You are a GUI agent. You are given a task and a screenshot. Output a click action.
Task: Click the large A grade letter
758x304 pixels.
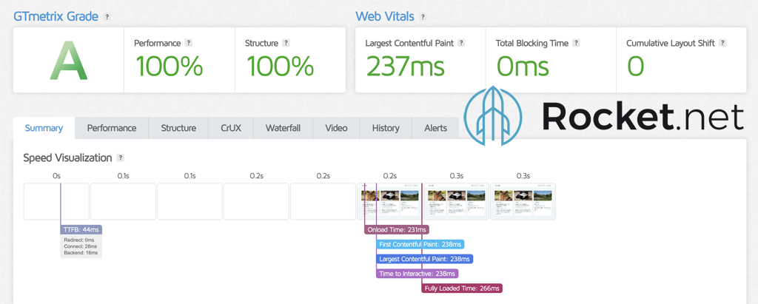(69, 62)
